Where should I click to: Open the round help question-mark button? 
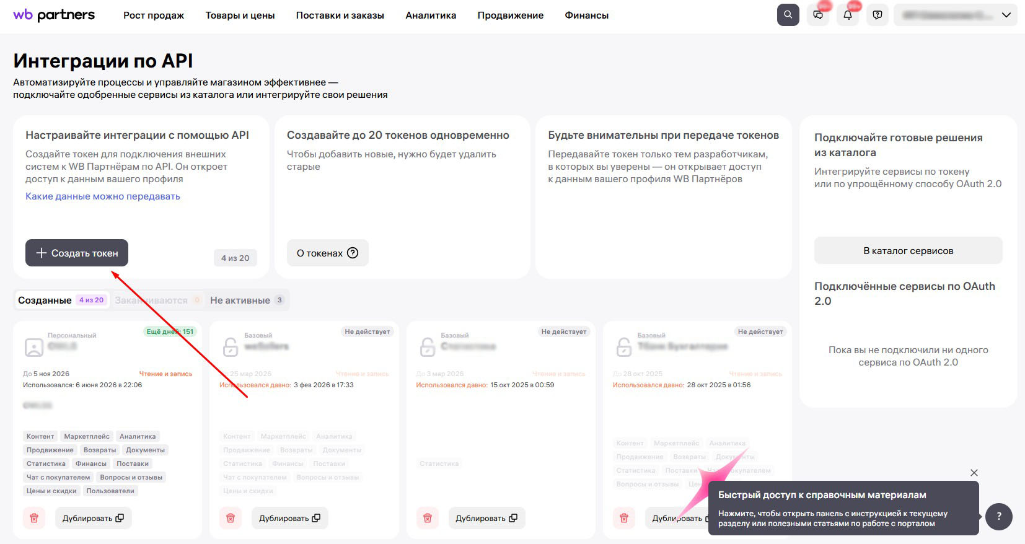point(999,516)
